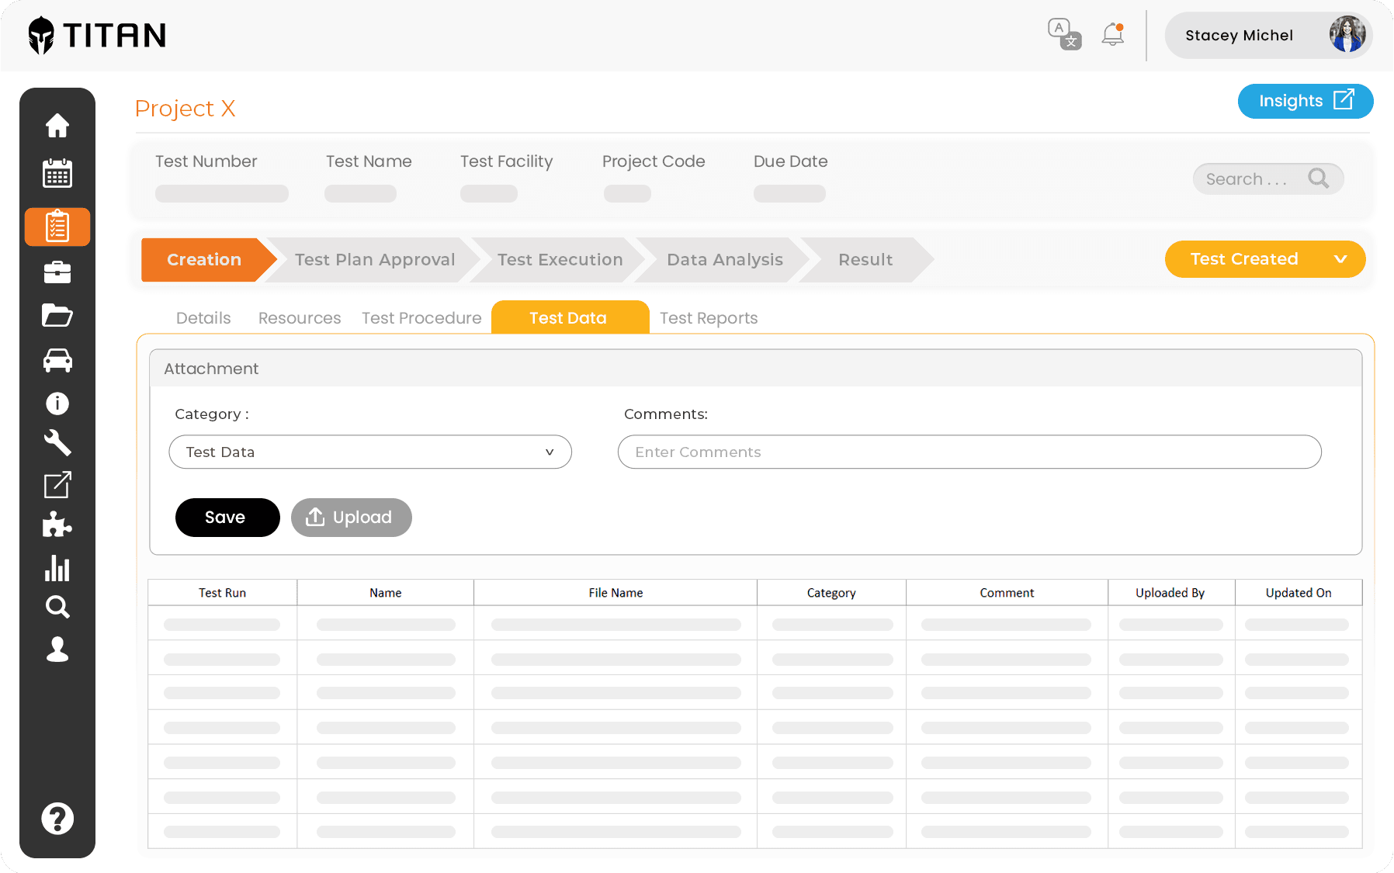Open the Home icon in sidebar
Viewport: 1394px width, 873px height.
pyautogui.click(x=57, y=125)
